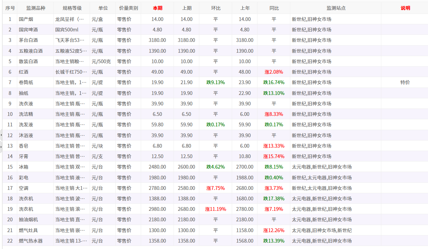428x249 pixels.
Task: Select the 卷筒纸 product cell
Action: pos(35,82)
